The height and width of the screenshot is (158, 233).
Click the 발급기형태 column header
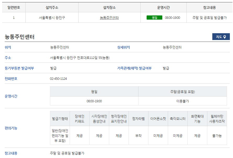[60, 119]
